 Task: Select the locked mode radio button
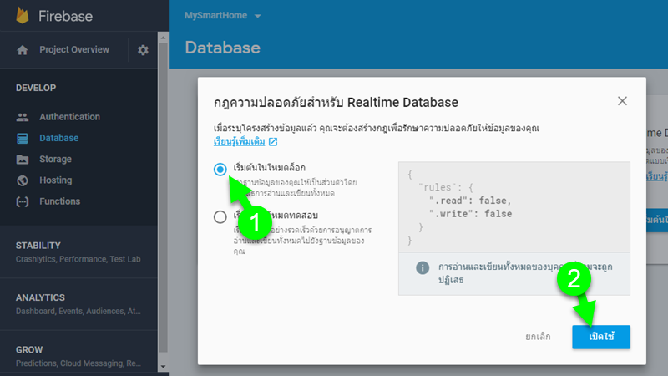click(220, 170)
